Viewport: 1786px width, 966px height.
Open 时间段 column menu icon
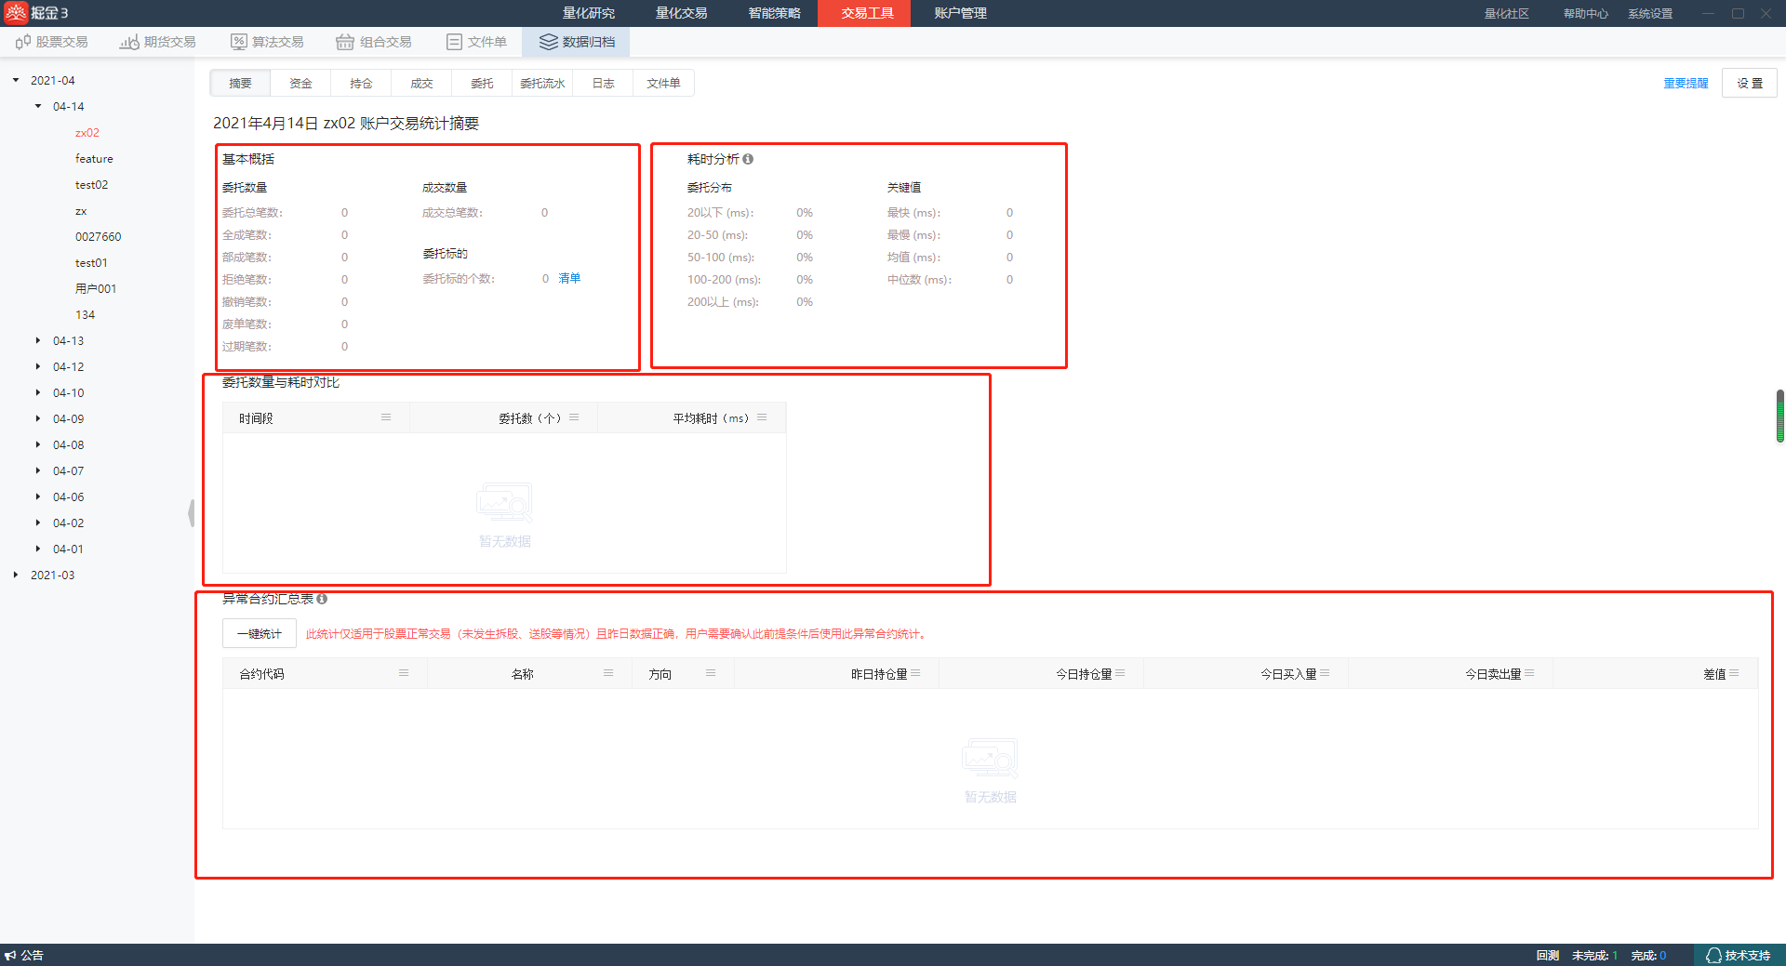(x=386, y=417)
